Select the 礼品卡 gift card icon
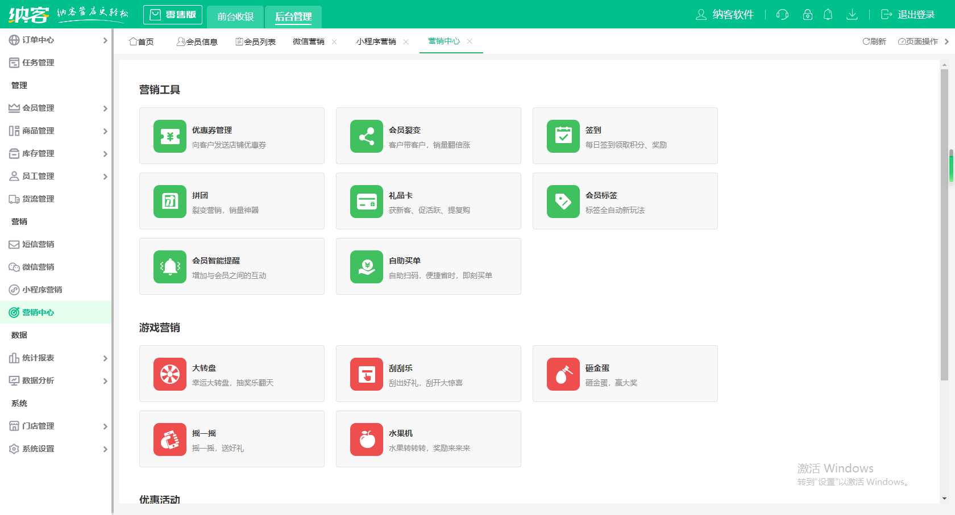The height and width of the screenshot is (515, 955). pyautogui.click(x=367, y=202)
